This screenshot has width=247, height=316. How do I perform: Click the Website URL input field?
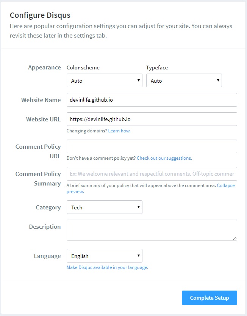[152, 119]
